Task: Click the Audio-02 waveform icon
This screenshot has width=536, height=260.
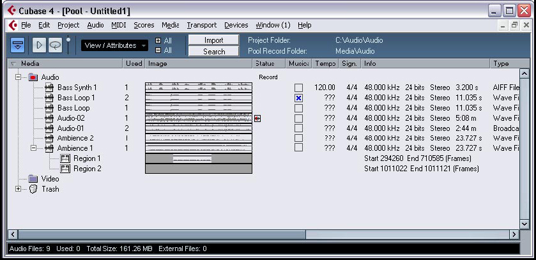Action: 49,118
